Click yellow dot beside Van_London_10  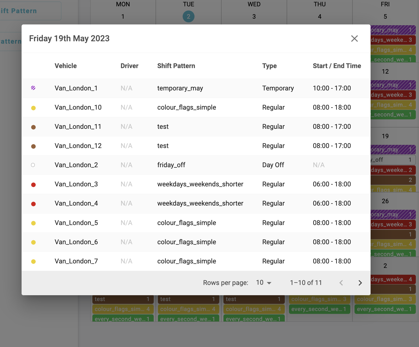(x=33, y=108)
